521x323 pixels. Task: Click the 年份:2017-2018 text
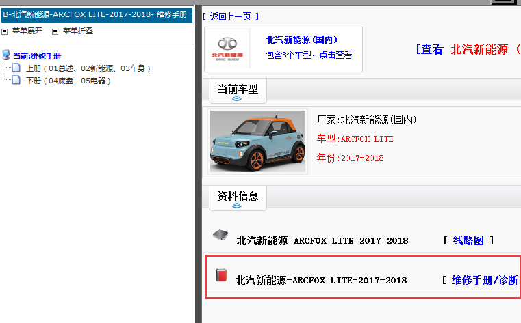click(x=351, y=158)
